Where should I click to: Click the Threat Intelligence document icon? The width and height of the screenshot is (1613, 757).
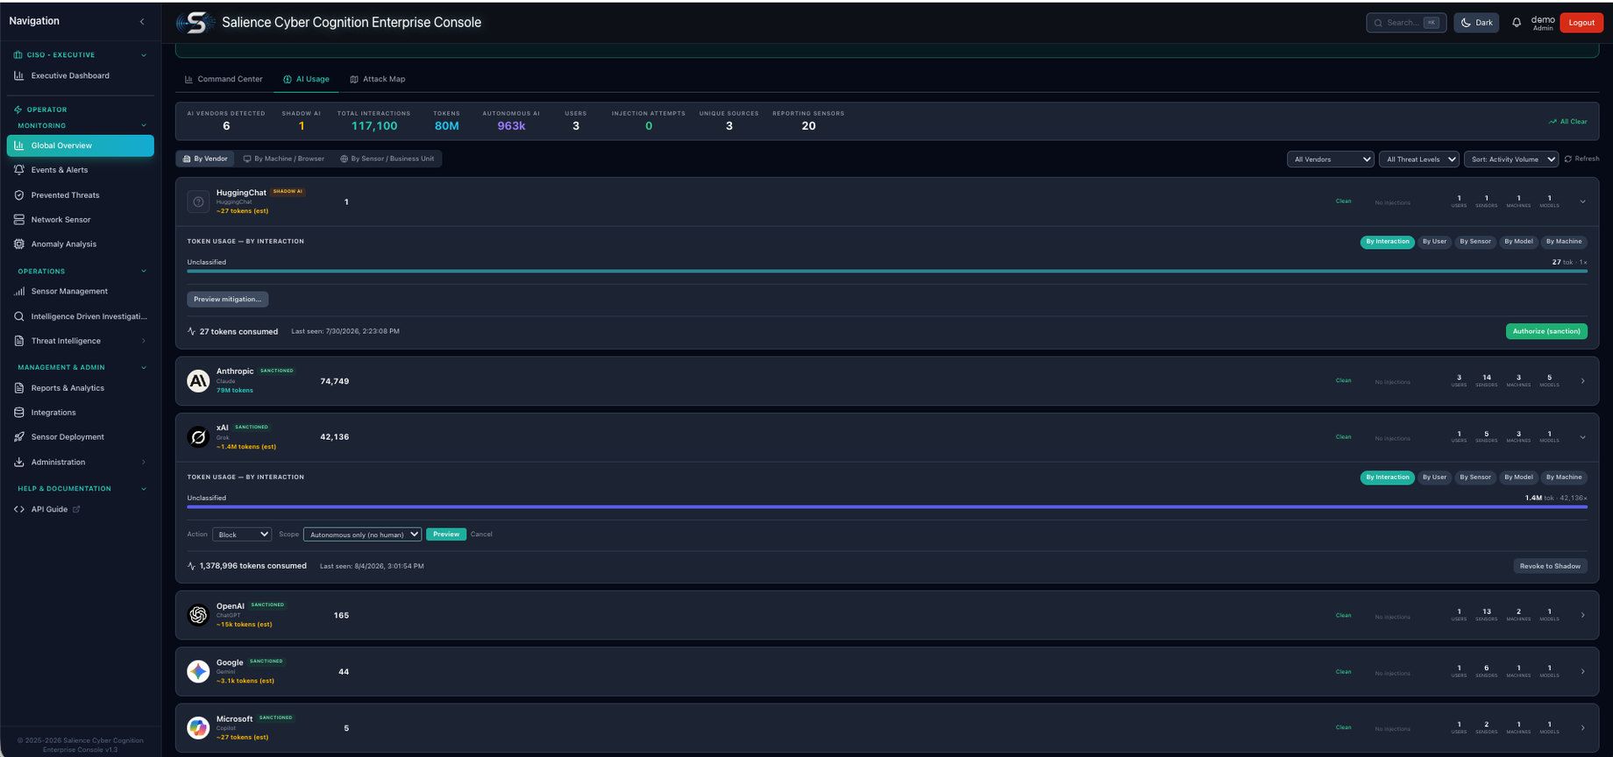pyautogui.click(x=18, y=341)
